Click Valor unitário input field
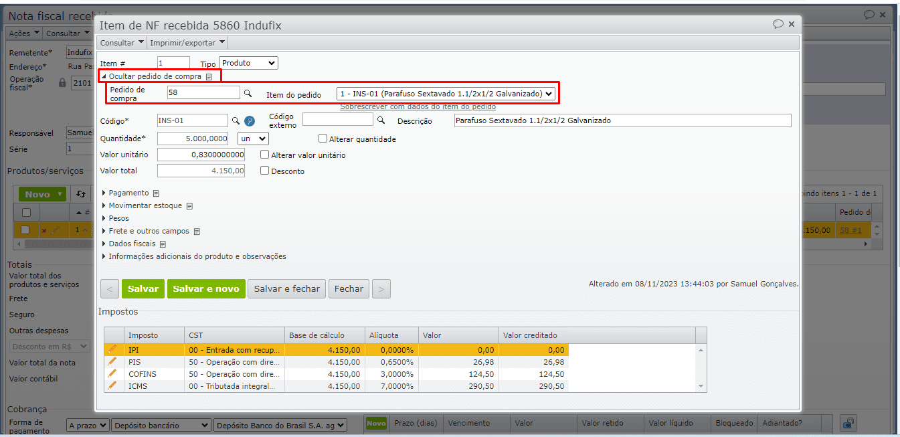 pyautogui.click(x=201, y=155)
